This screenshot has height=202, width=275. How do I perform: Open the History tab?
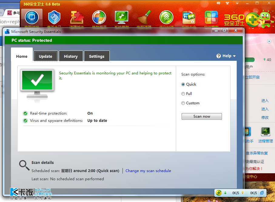(x=71, y=56)
